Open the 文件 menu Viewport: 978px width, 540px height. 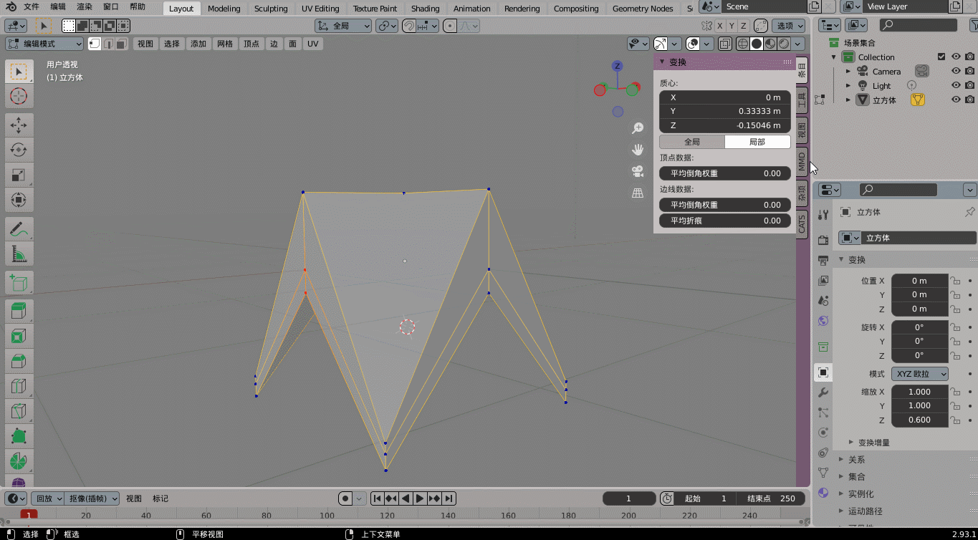32,6
